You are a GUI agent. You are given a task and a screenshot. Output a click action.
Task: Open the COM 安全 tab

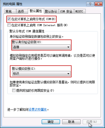click(x=66, y=11)
